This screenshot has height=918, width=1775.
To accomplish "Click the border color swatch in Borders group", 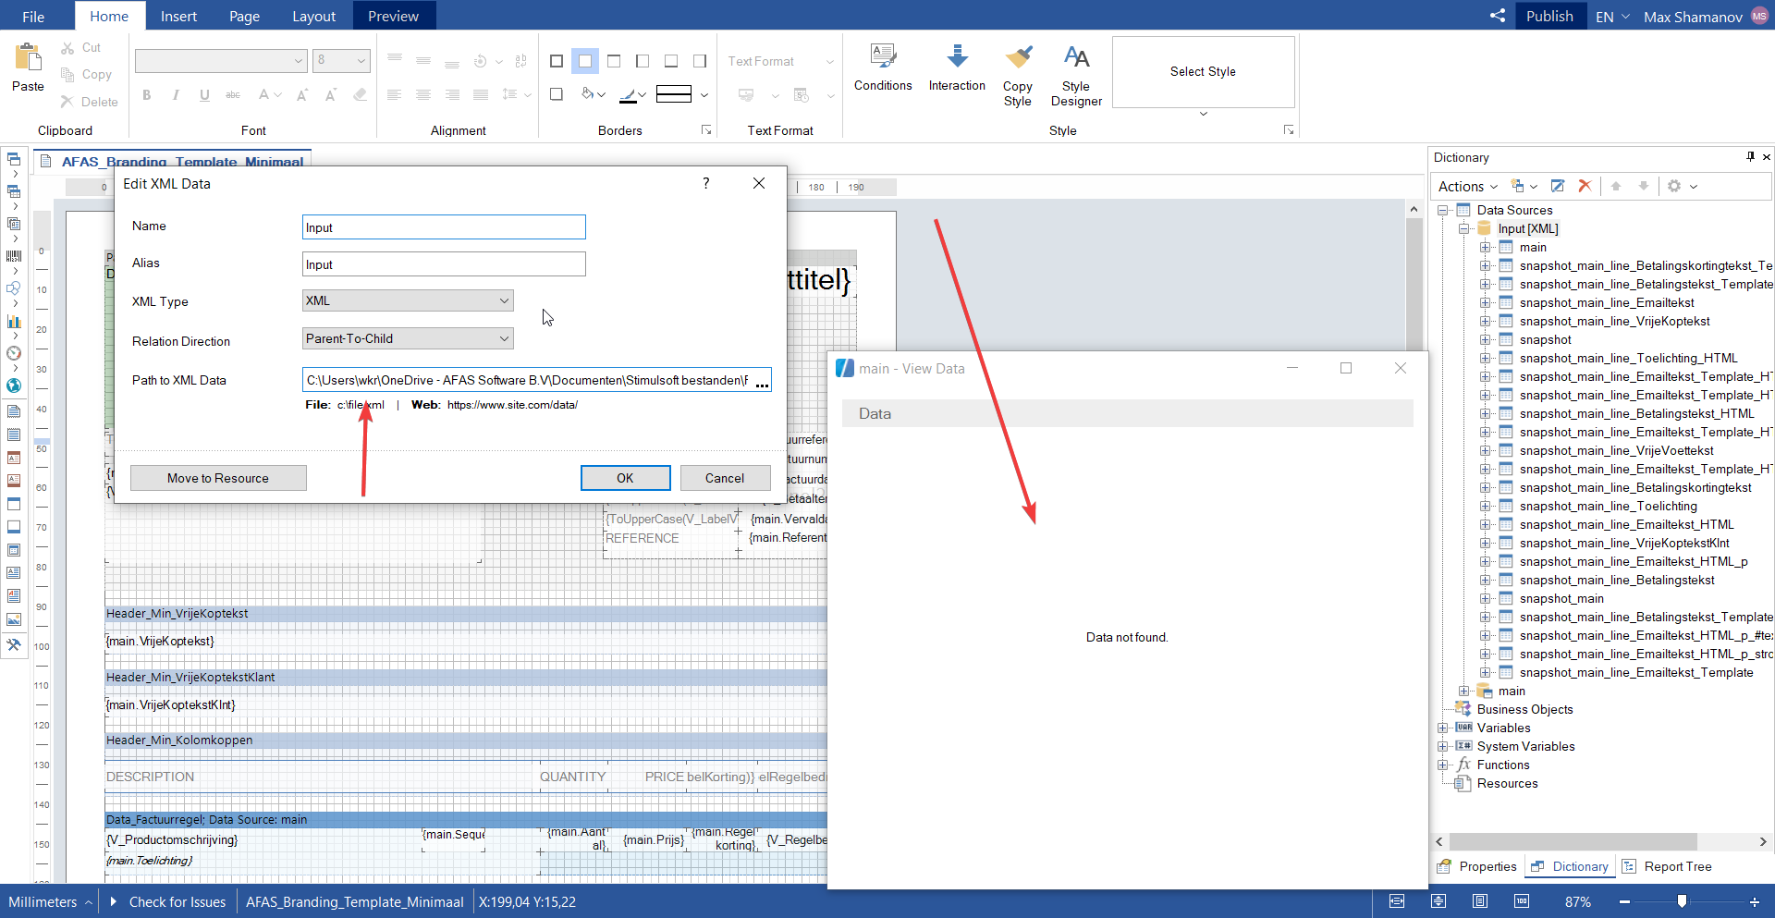I will [x=630, y=94].
